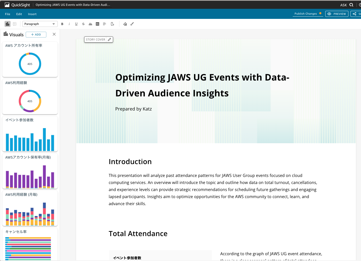Click the ADD visuals button
Viewport: 361px width, 261px height.
pyautogui.click(x=36, y=34)
